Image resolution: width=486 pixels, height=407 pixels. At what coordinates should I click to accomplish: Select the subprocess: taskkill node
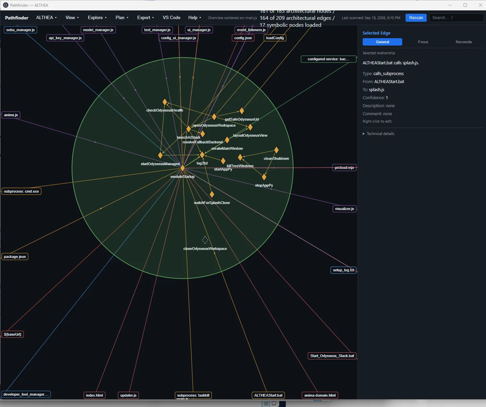193,395
